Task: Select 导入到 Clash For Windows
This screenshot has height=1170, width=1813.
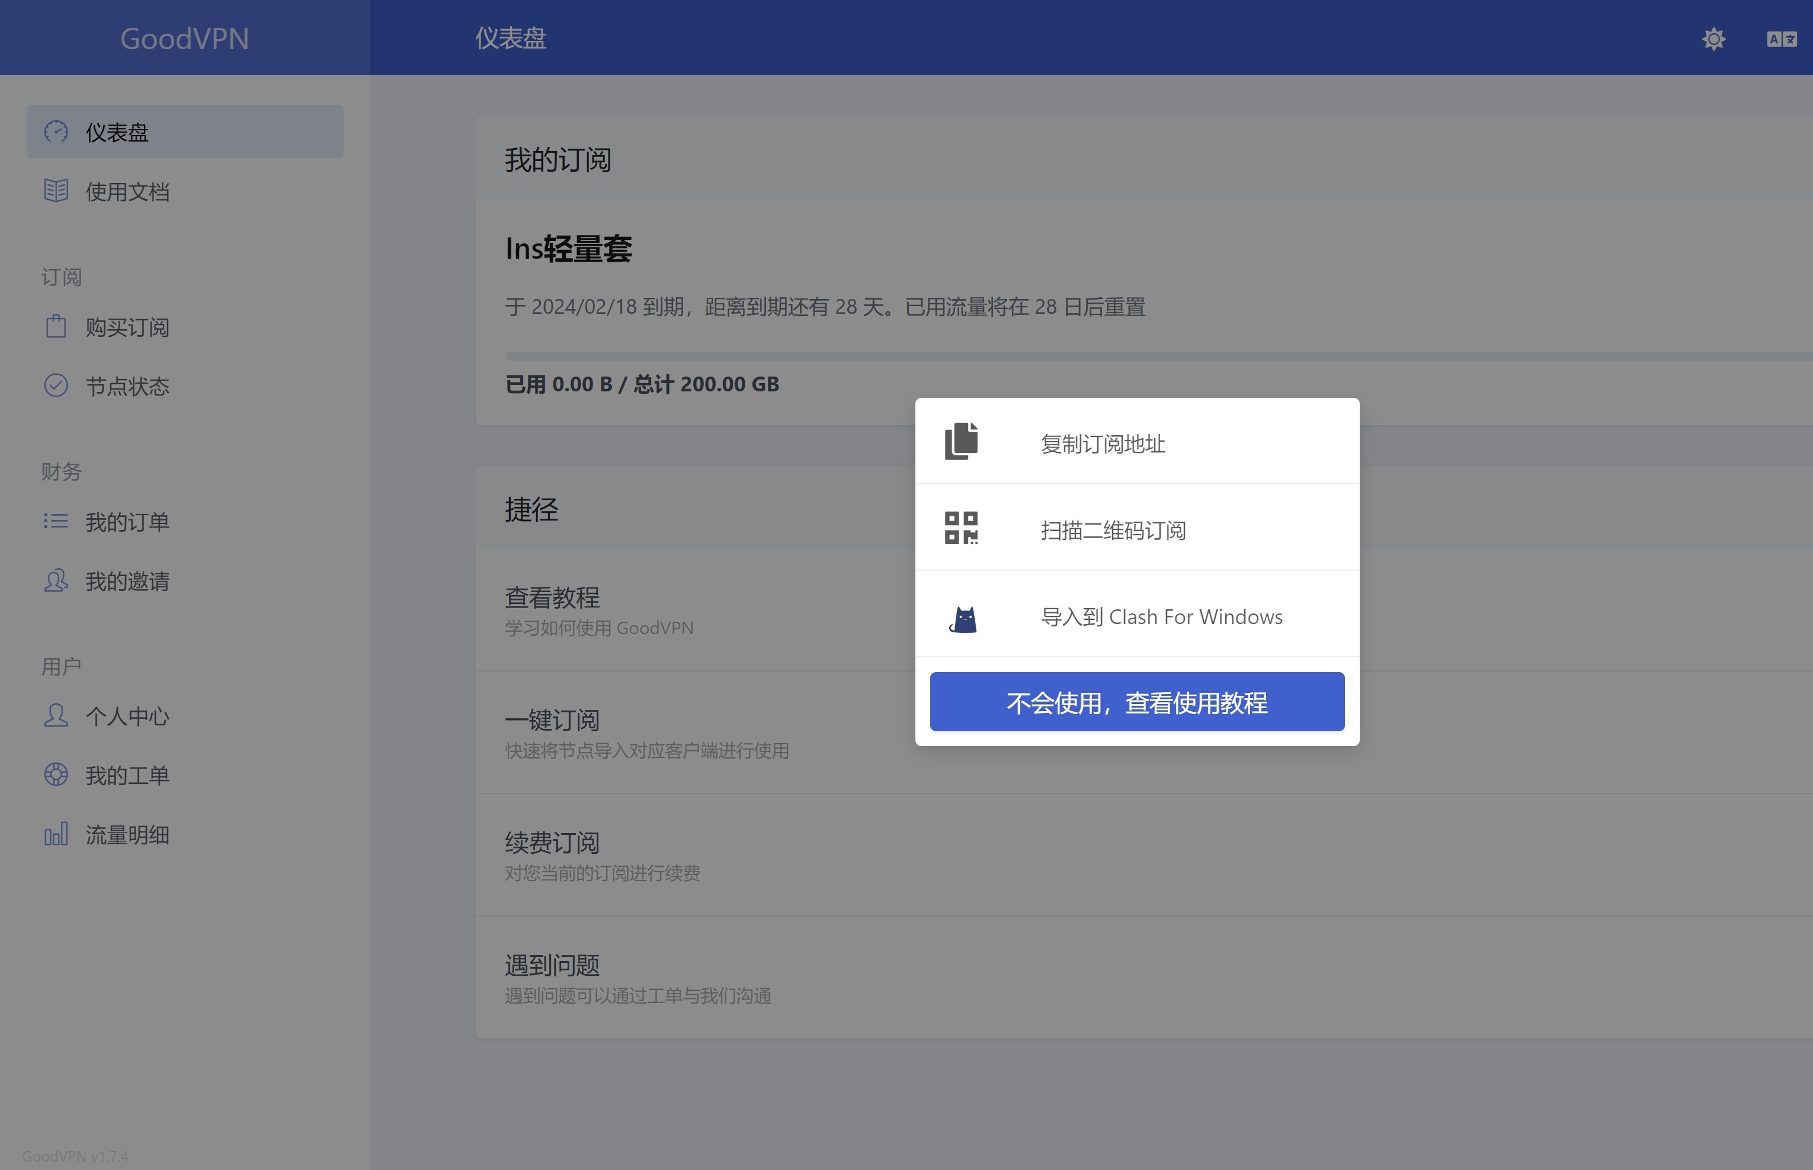Action: (1136, 615)
